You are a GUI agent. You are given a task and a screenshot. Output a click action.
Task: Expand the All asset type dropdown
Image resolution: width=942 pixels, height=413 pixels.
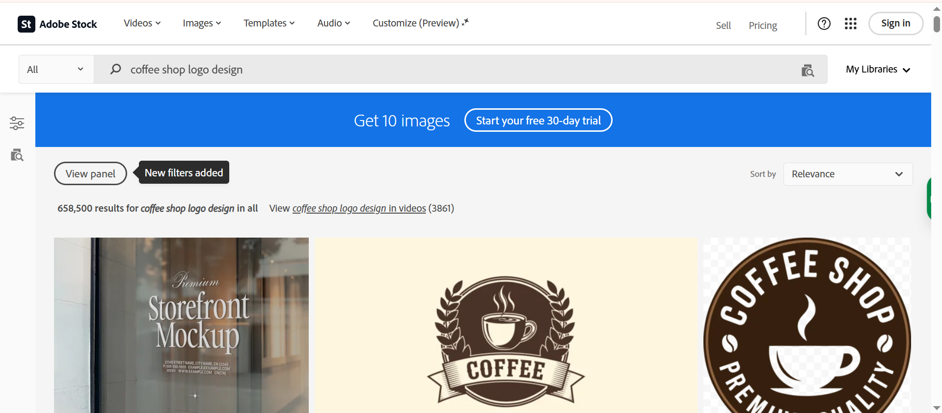point(56,70)
